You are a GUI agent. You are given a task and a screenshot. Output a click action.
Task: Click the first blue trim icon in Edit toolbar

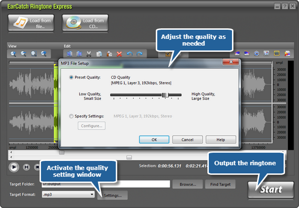pos(69,54)
